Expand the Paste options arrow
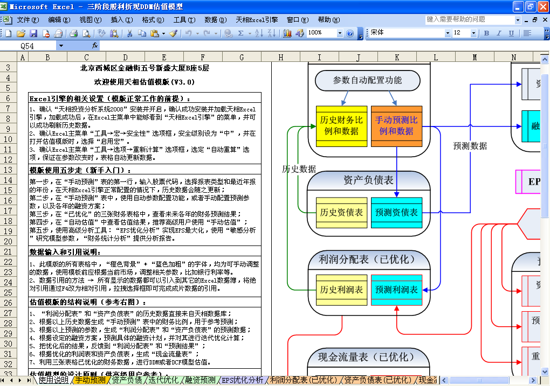 [x=163, y=33]
